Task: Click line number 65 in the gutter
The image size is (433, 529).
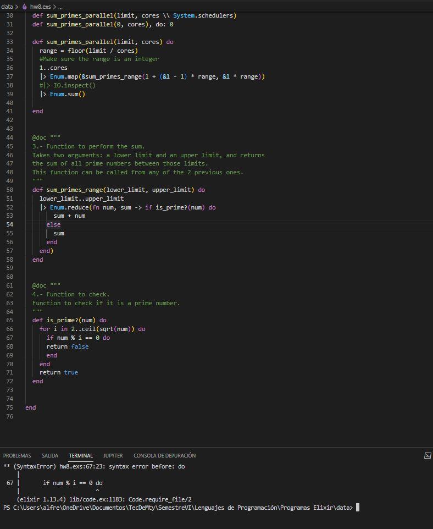Action: pos(9,320)
